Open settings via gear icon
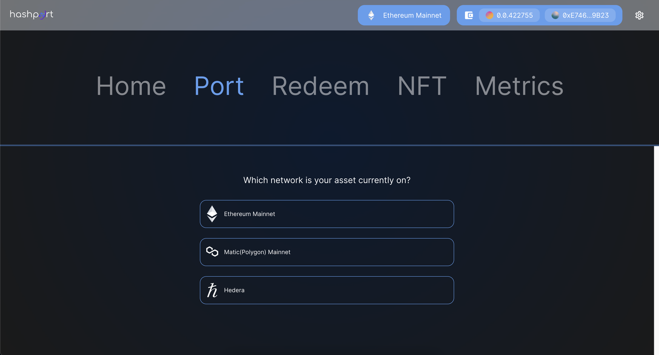The image size is (659, 355). [x=639, y=16]
